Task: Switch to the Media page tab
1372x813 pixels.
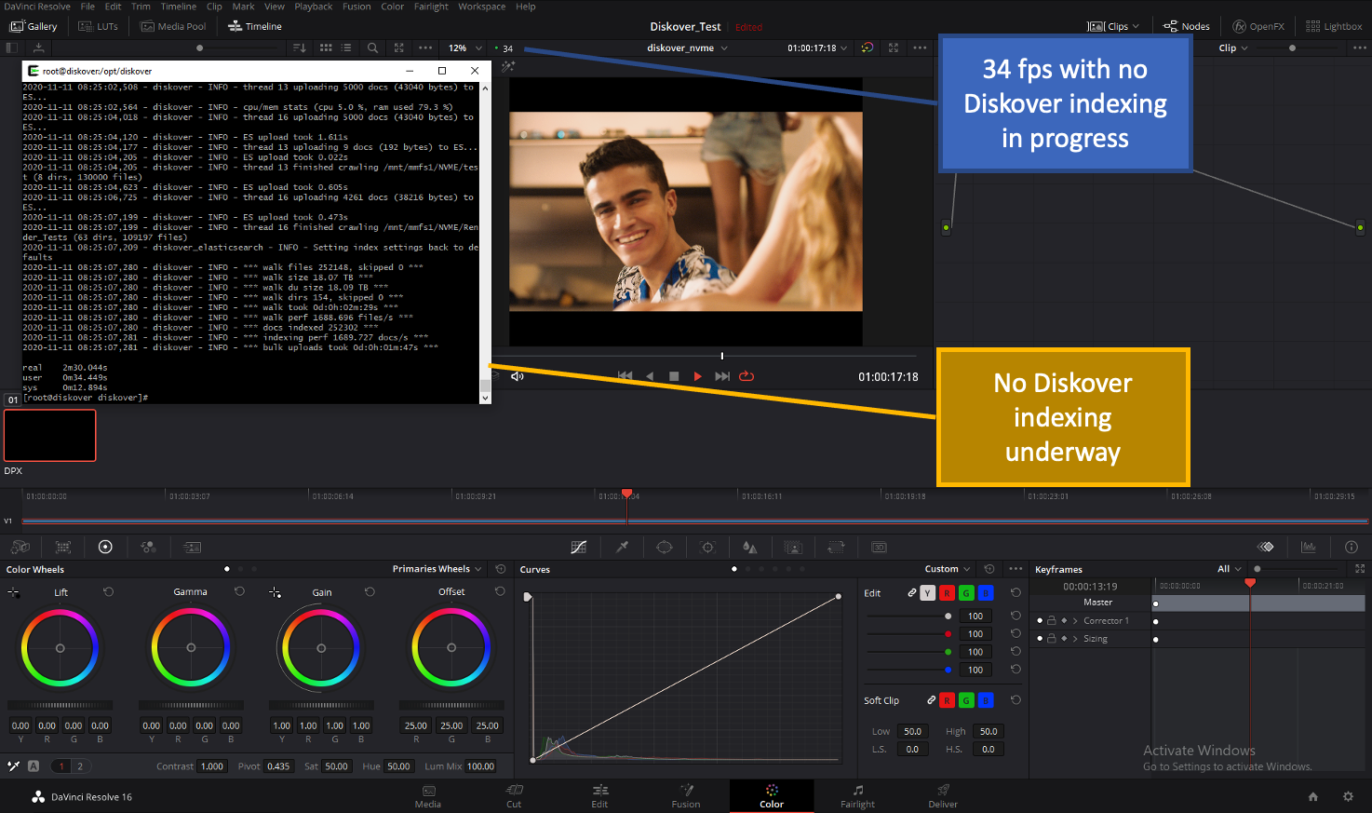Action: (428, 796)
